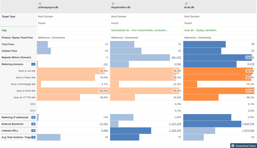Click the 'have a Direct link' label
This screenshot has width=257, height=148.
(x=26, y=91)
